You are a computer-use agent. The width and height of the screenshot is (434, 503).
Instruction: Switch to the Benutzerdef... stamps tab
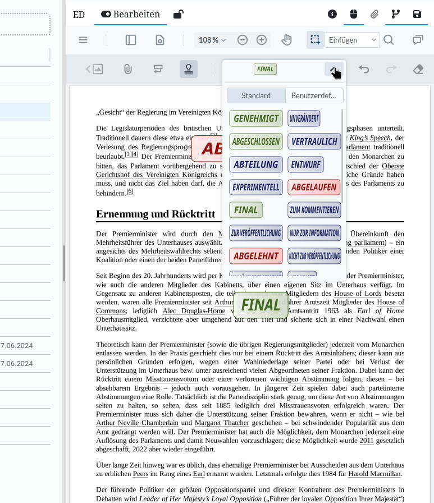(x=314, y=95)
